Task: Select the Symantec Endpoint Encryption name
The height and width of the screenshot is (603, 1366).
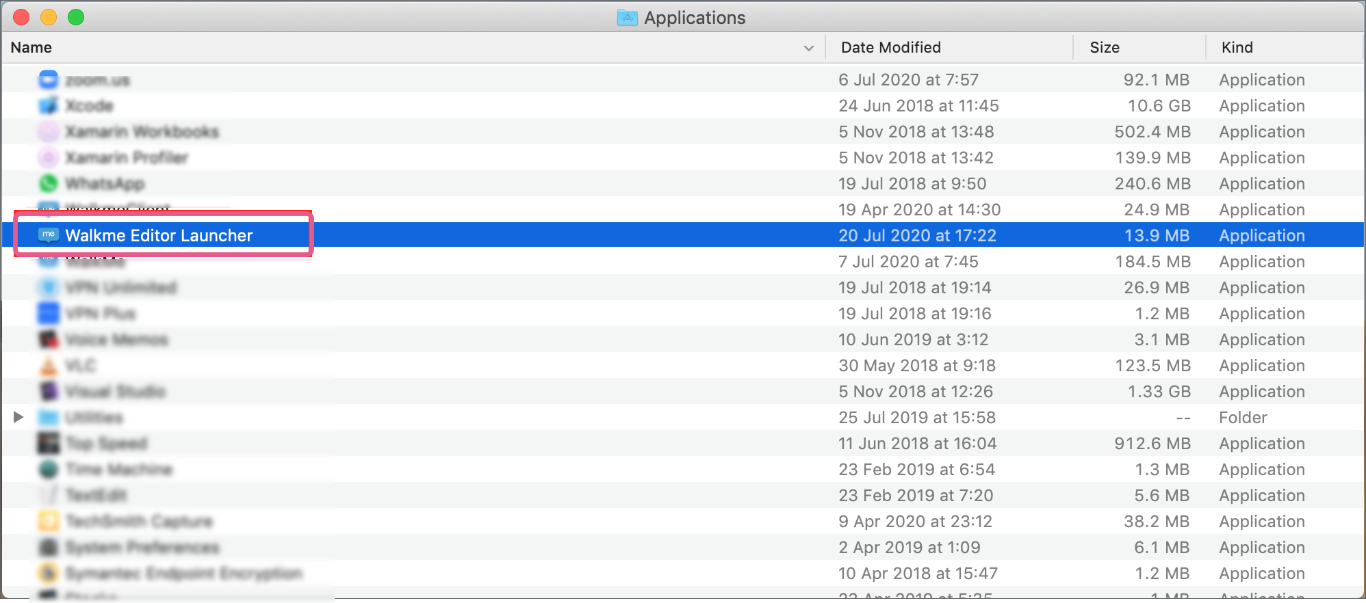Action: click(x=183, y=574)
